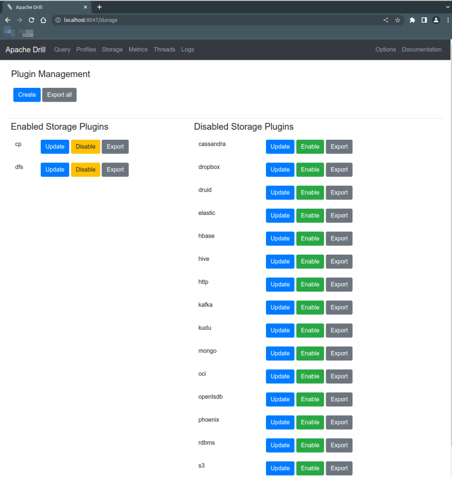Viewport: 452px width, 478px height.
Task: Enable the cassandra storage plugin
Action: (310, 147)
